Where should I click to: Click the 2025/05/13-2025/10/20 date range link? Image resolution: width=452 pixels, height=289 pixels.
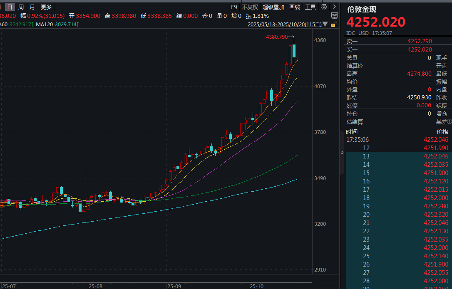(284, 25)
